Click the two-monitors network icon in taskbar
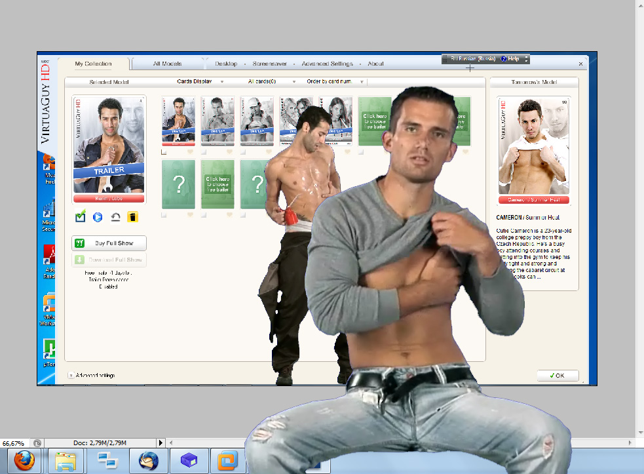This screenshot has height=474, width=644. pyautogui.click(x=107, y=461)
